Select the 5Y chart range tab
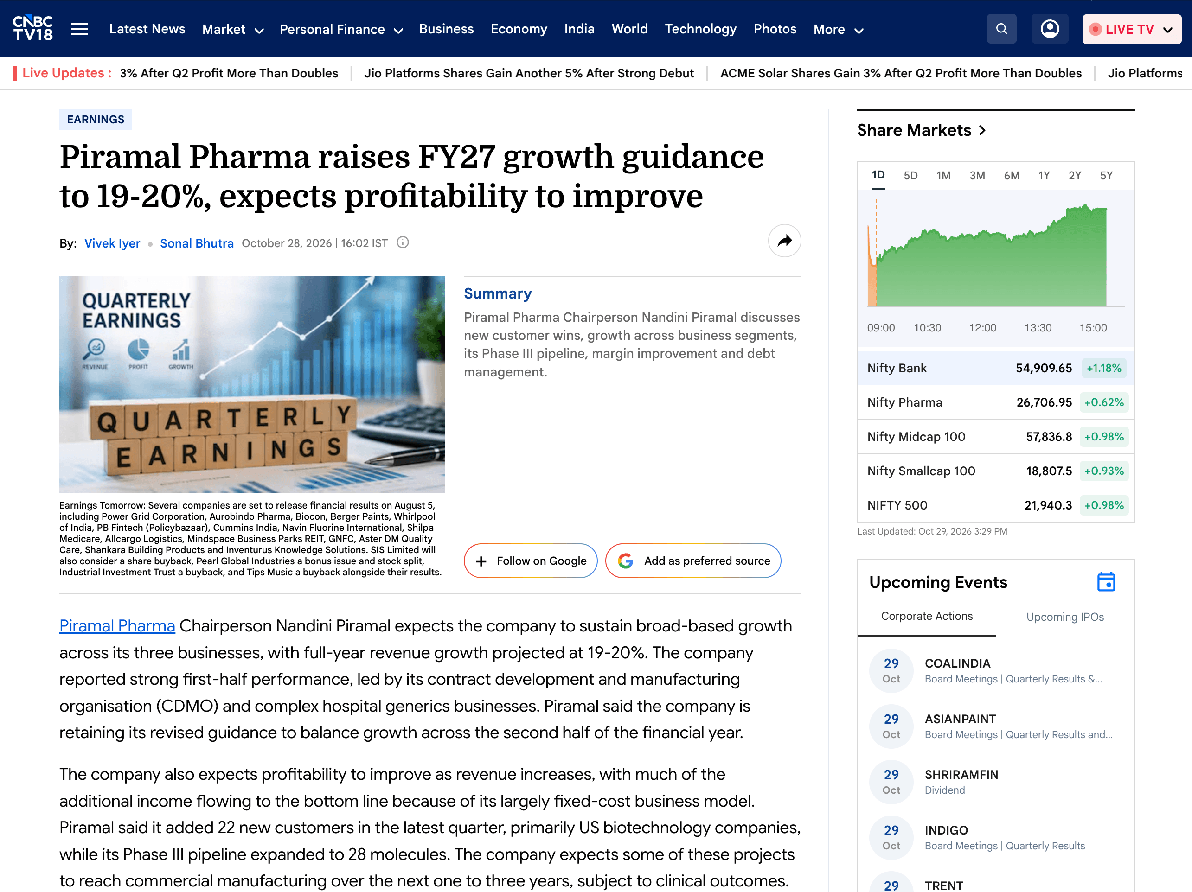The width and height of the screenshot is (1192, 892). tap(1106, 176)
